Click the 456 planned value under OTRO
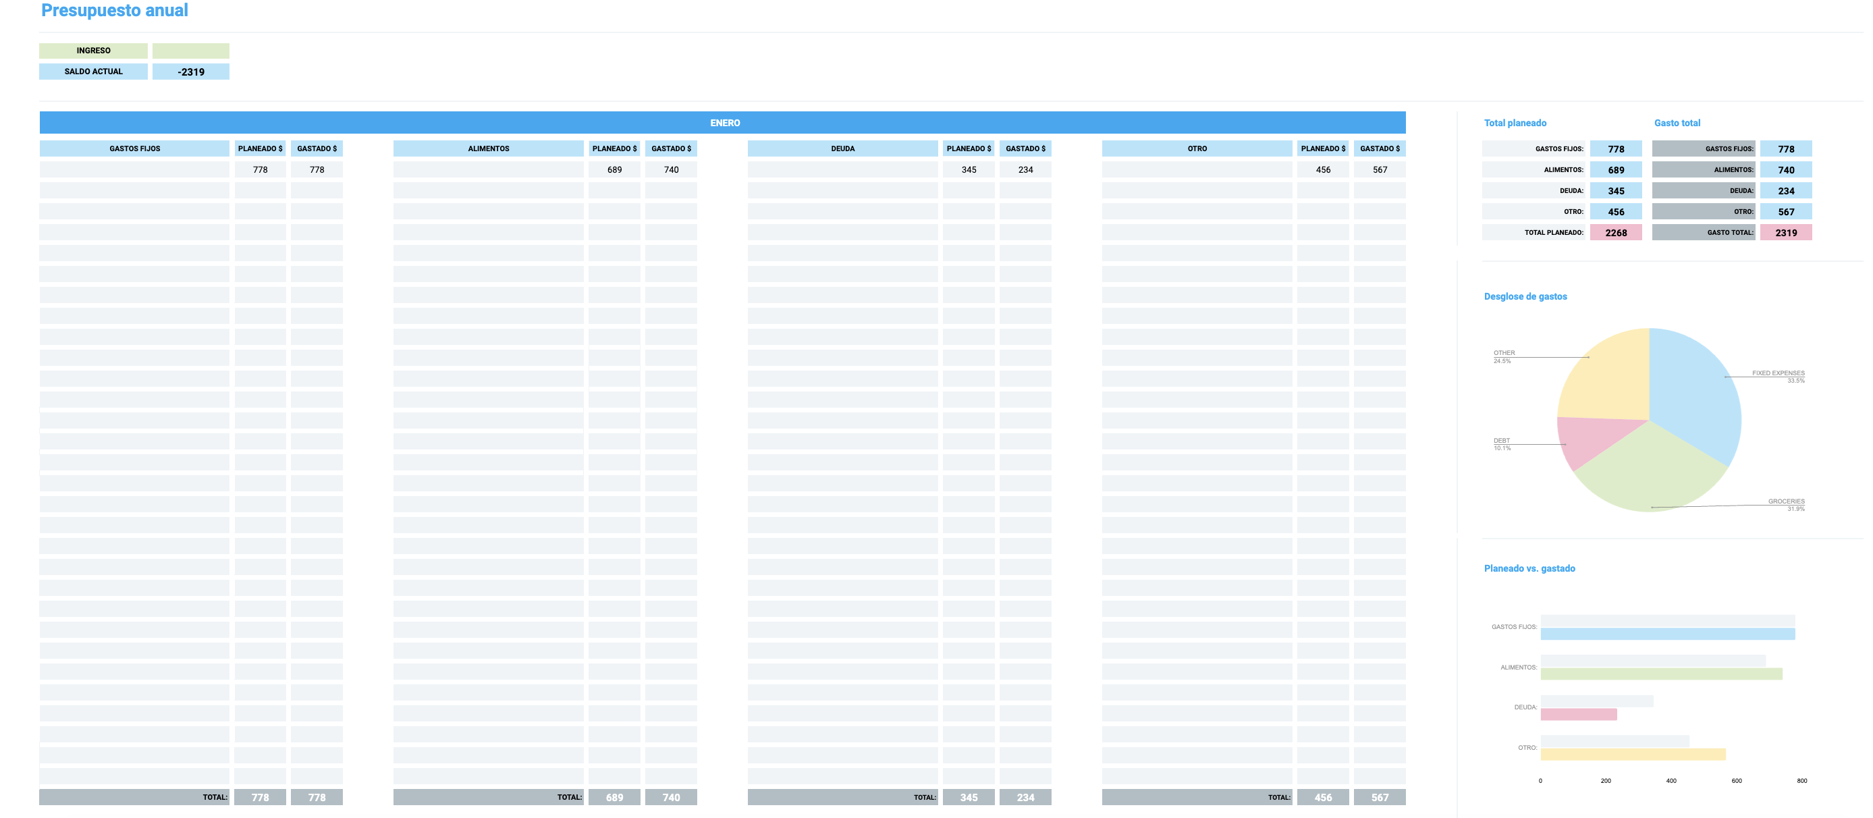1873x818 pixels. pyautogui.click(x=1323, y=169)
